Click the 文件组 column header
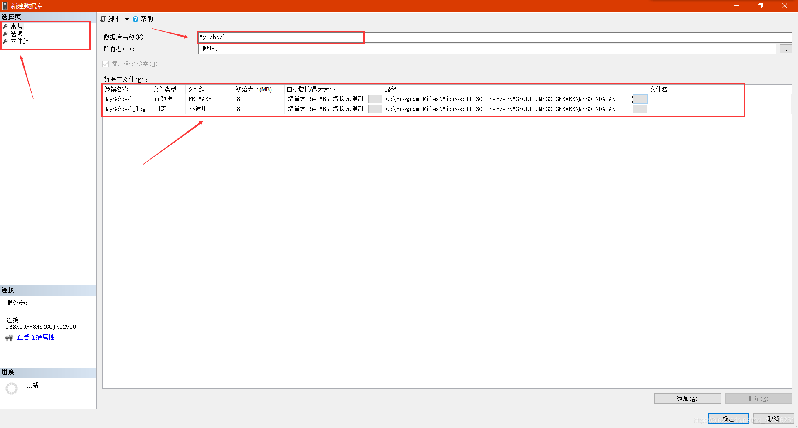The height and width of the screenshot is (428, 798). pos(209,89)
